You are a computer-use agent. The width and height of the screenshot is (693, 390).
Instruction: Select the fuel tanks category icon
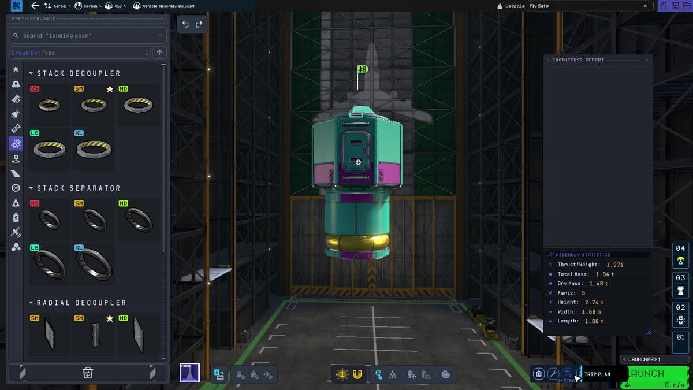[16, 99]
